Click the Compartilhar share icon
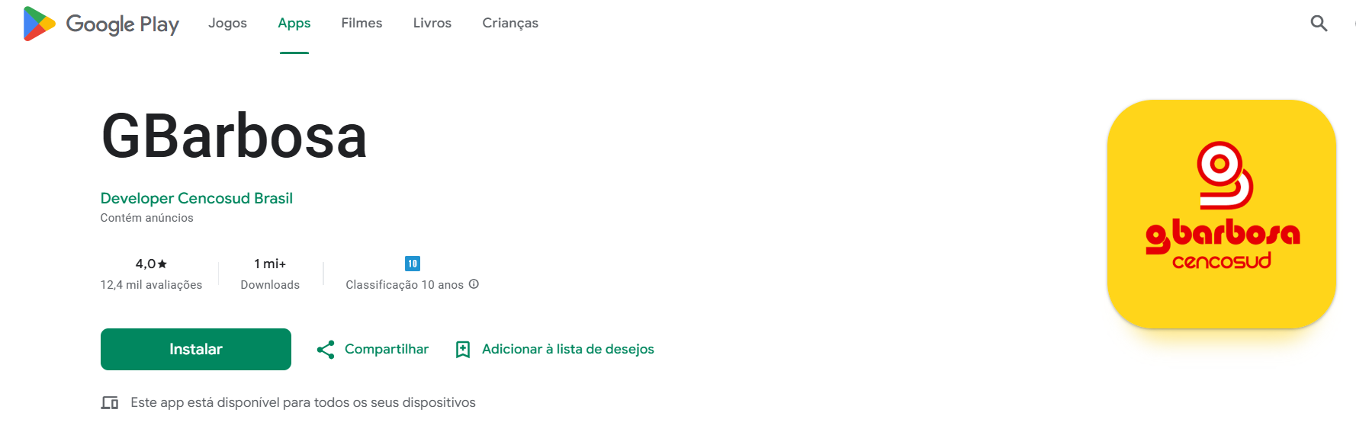 point(326,350)
